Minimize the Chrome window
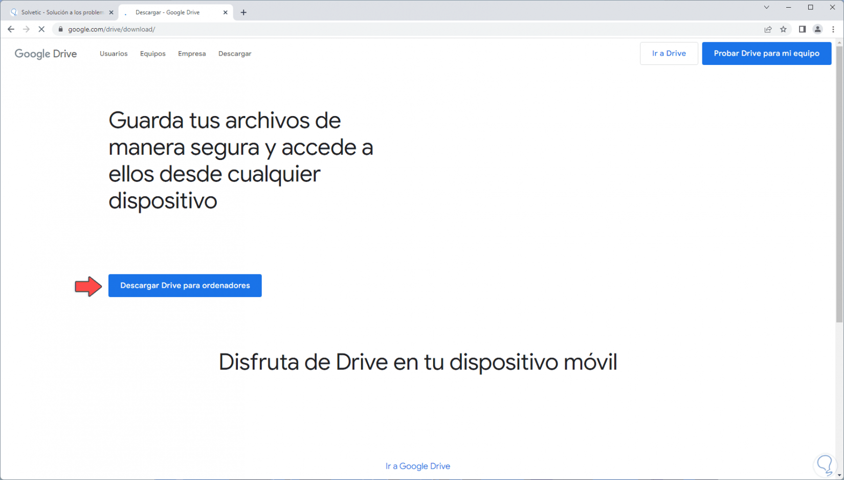844x480 pixels. click(x=788, y=7)
